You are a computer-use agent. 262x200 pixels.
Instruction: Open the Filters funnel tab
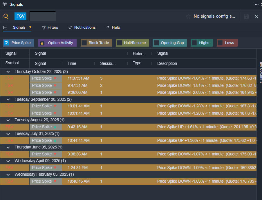click(x=50, y=27)
